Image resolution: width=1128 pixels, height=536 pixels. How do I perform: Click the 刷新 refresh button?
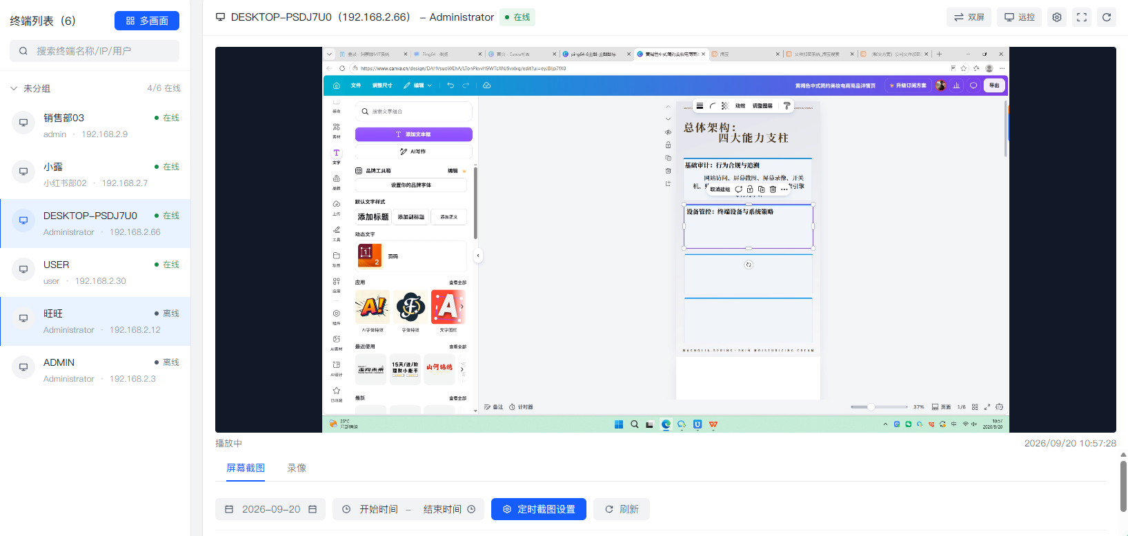pyautogui.click(x=622, y=509)
